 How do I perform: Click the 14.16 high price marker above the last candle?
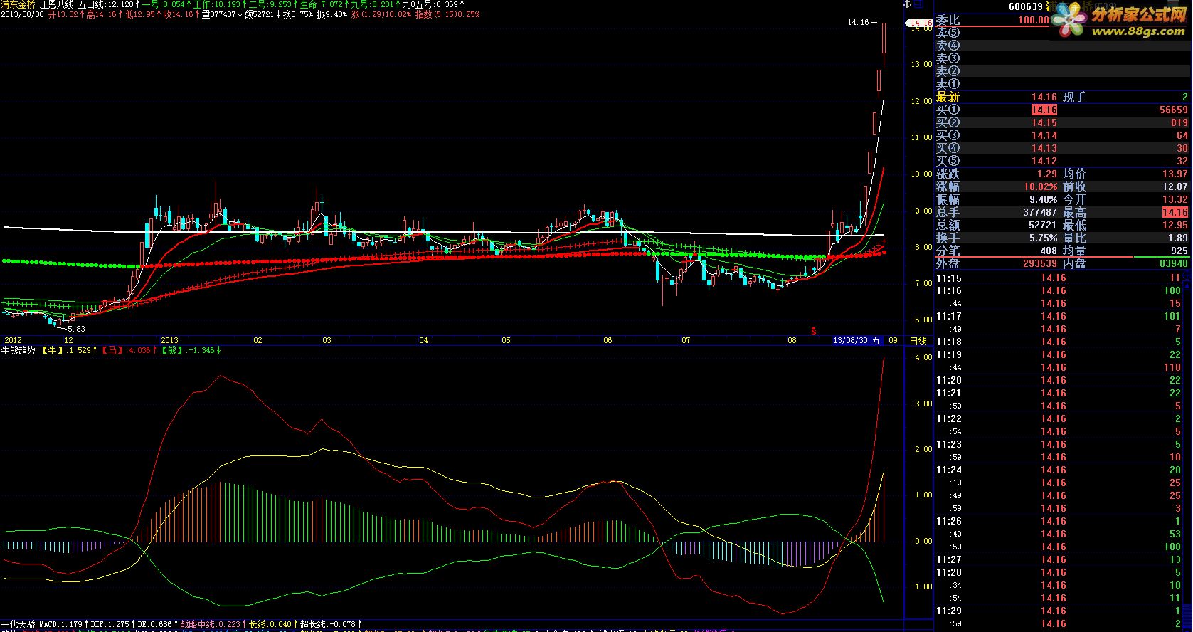[x=858, y=23]
